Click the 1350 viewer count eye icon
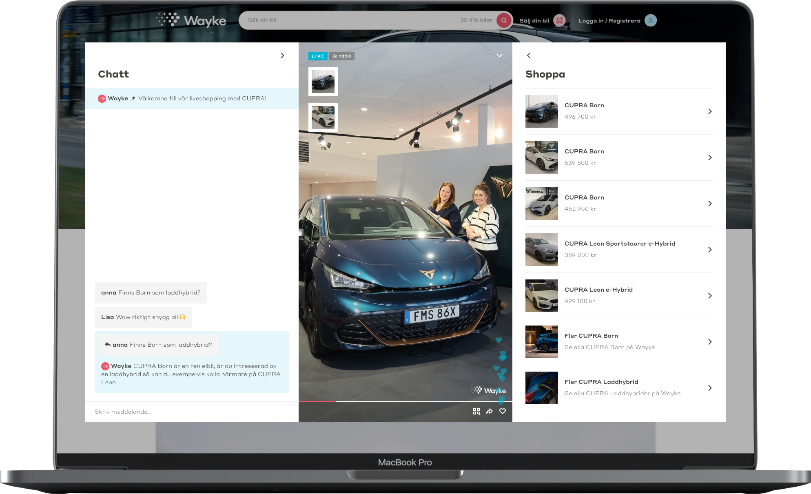 [335, 56]
